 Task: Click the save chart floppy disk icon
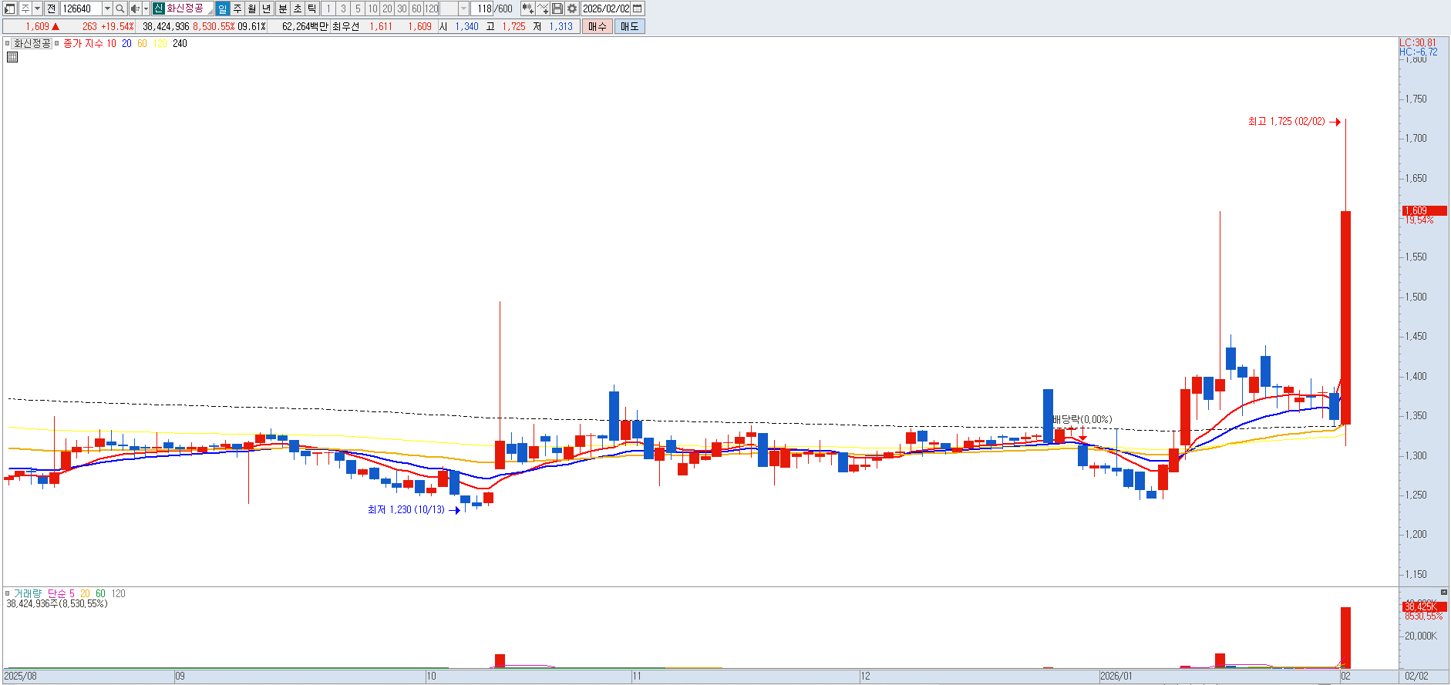(557, 8)
